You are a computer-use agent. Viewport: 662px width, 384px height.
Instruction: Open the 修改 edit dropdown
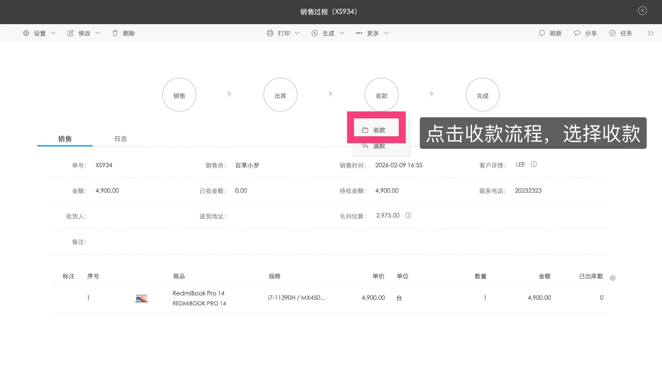click(84, 33)
